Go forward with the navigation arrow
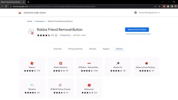The image size is (178, 100). pos(2,6)
